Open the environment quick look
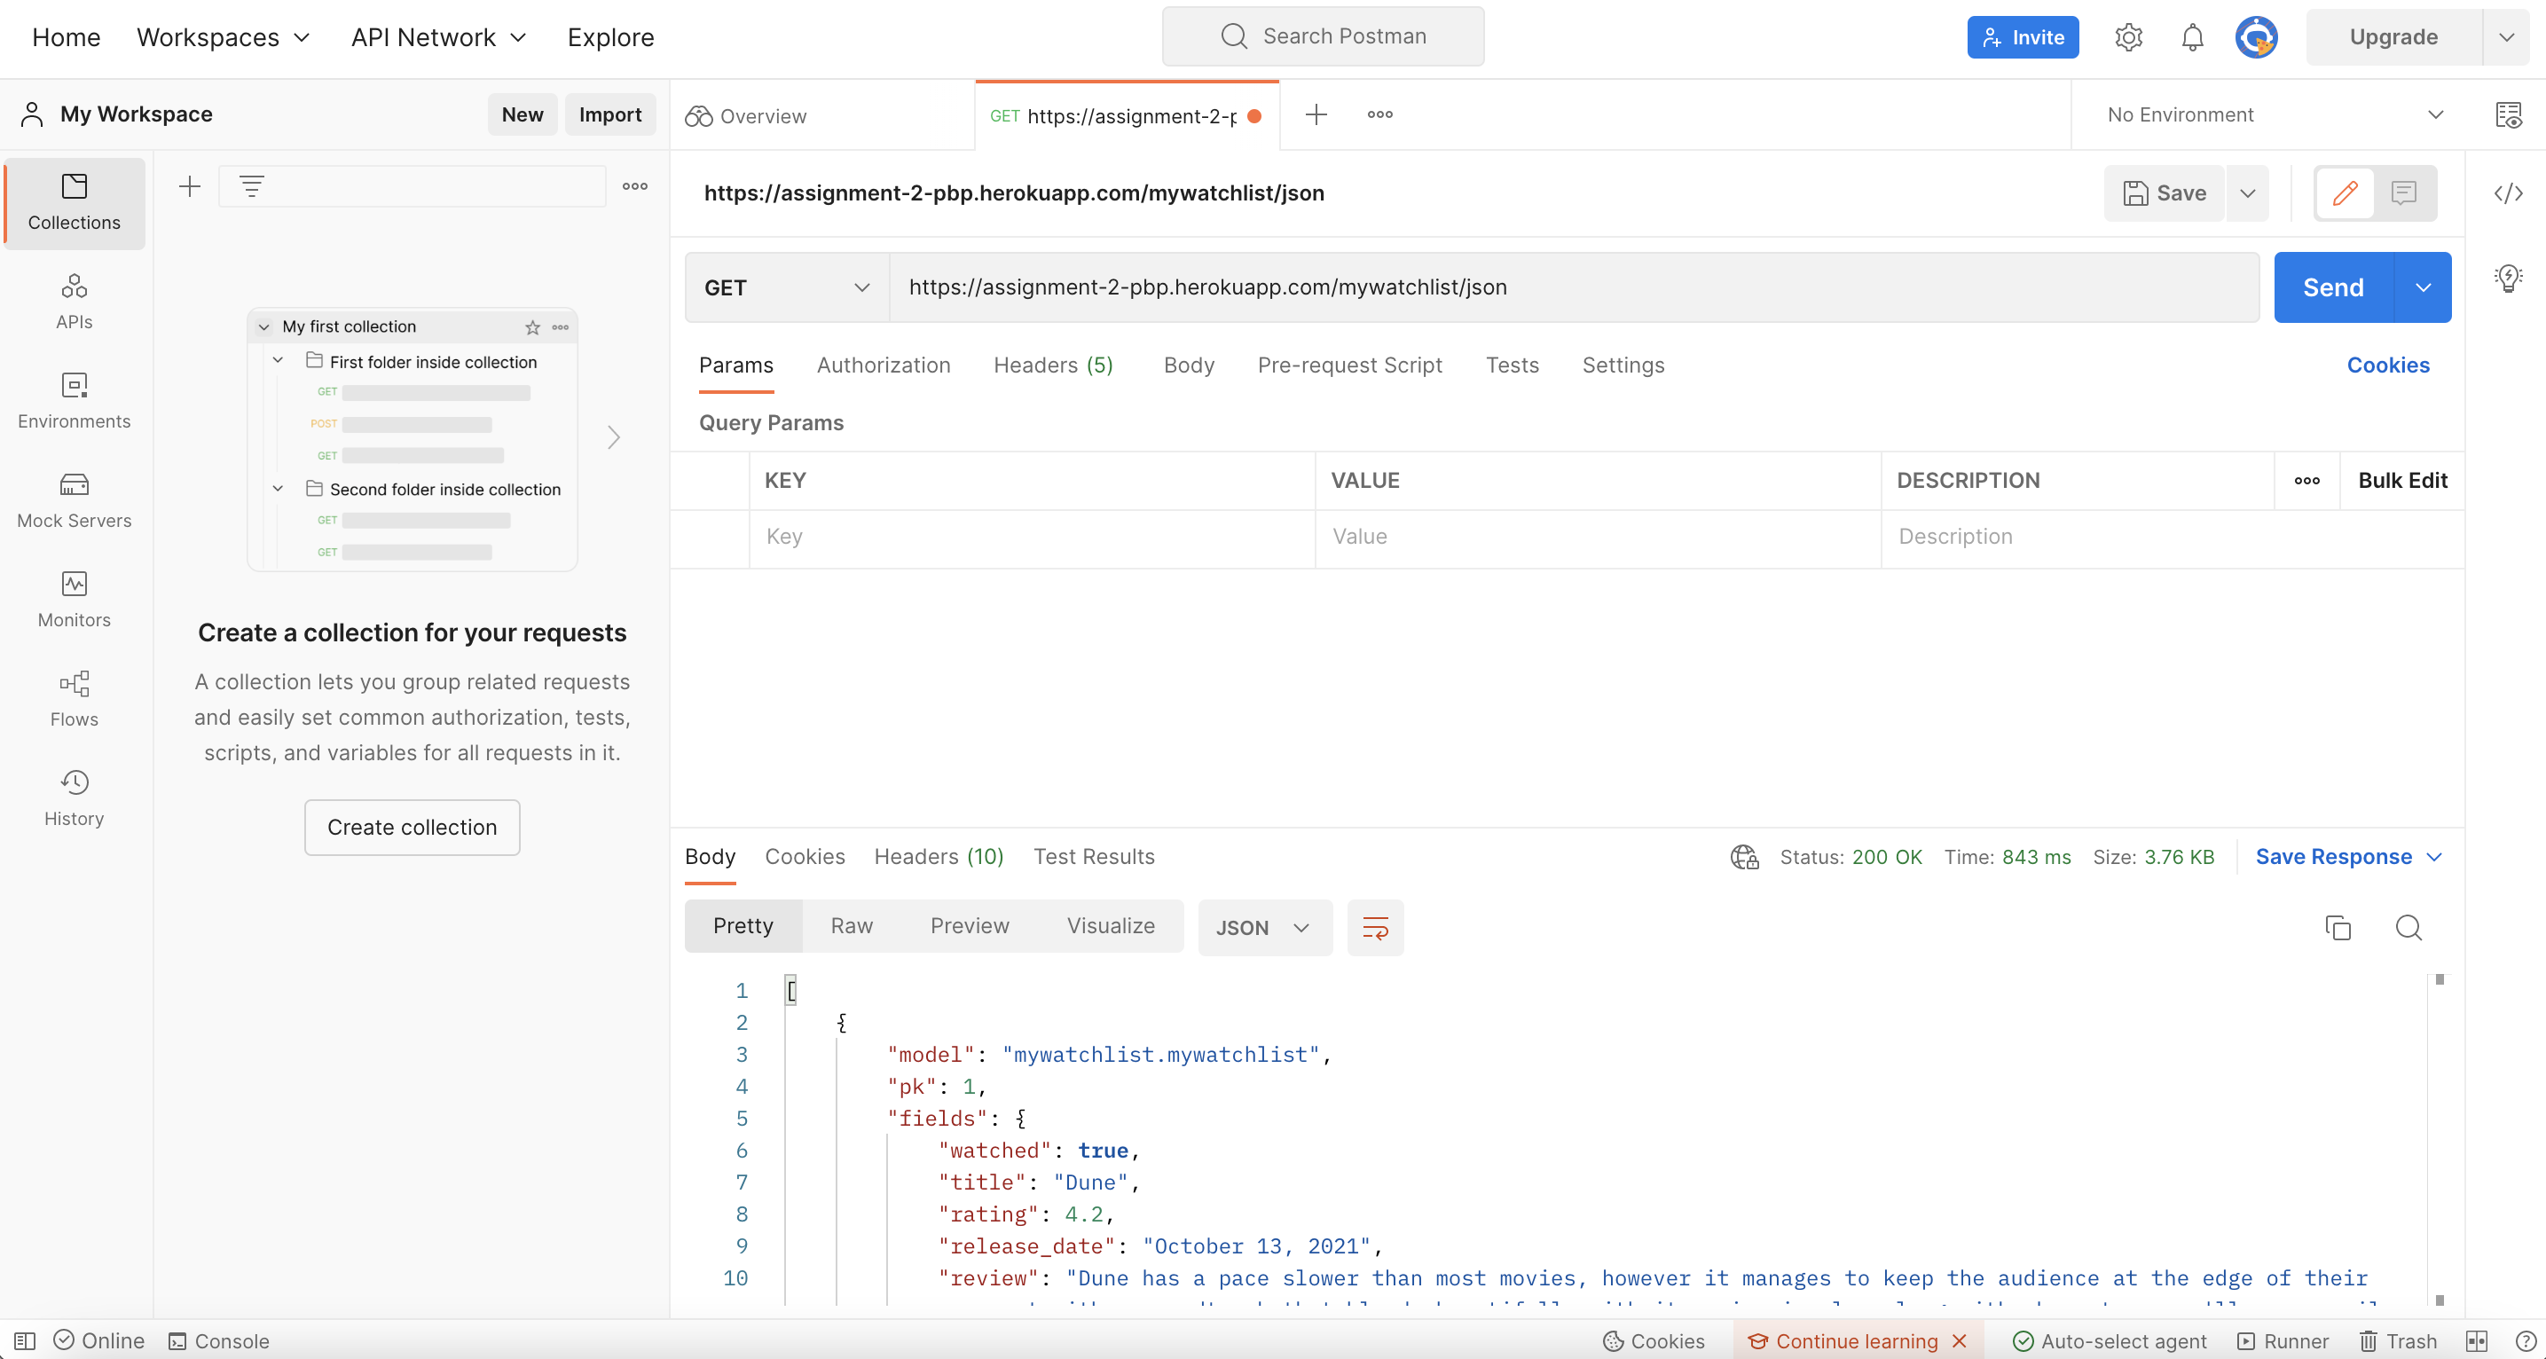This screenshot has width=2546, height=1359. pyautogui.click(x=2511, y=114)
